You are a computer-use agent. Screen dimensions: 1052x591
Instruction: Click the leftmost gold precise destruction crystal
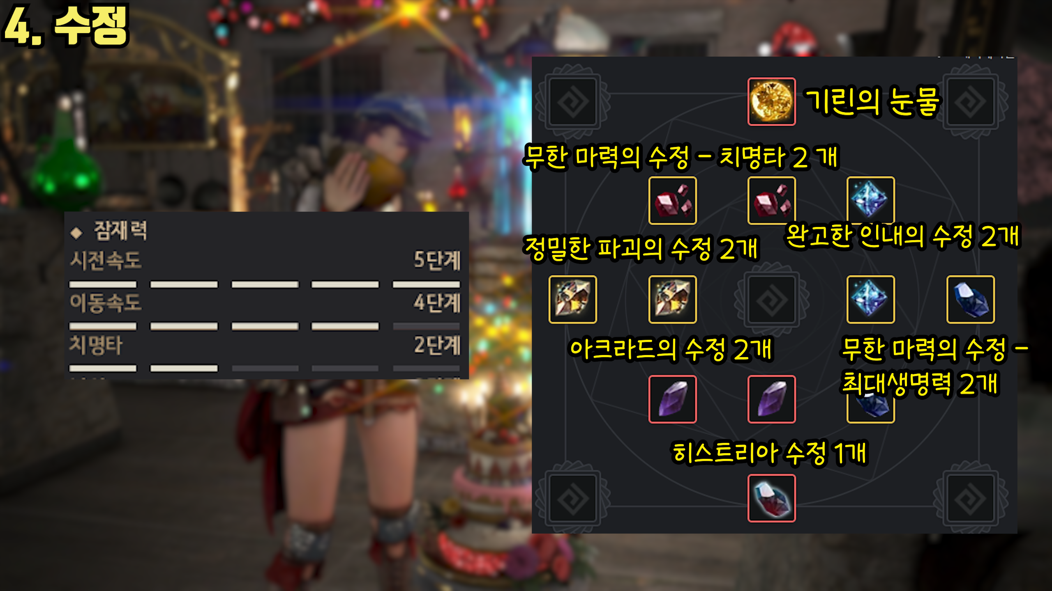coord(573,300)
